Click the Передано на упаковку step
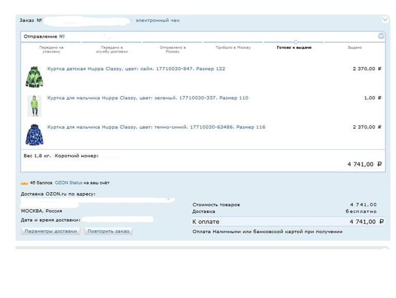Screen dimensions: 396x298 click(x=51, y=49)
